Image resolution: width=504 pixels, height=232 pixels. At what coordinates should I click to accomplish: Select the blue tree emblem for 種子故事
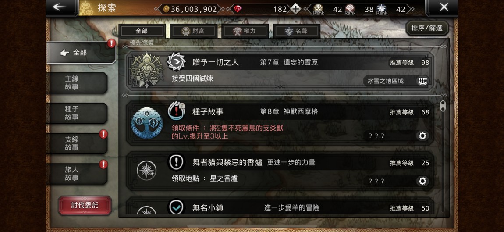pyautogui.click(x=147, y=123)
